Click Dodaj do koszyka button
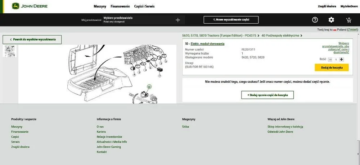The height and width of the screenshot is (165, 360). tap(332, 67)
